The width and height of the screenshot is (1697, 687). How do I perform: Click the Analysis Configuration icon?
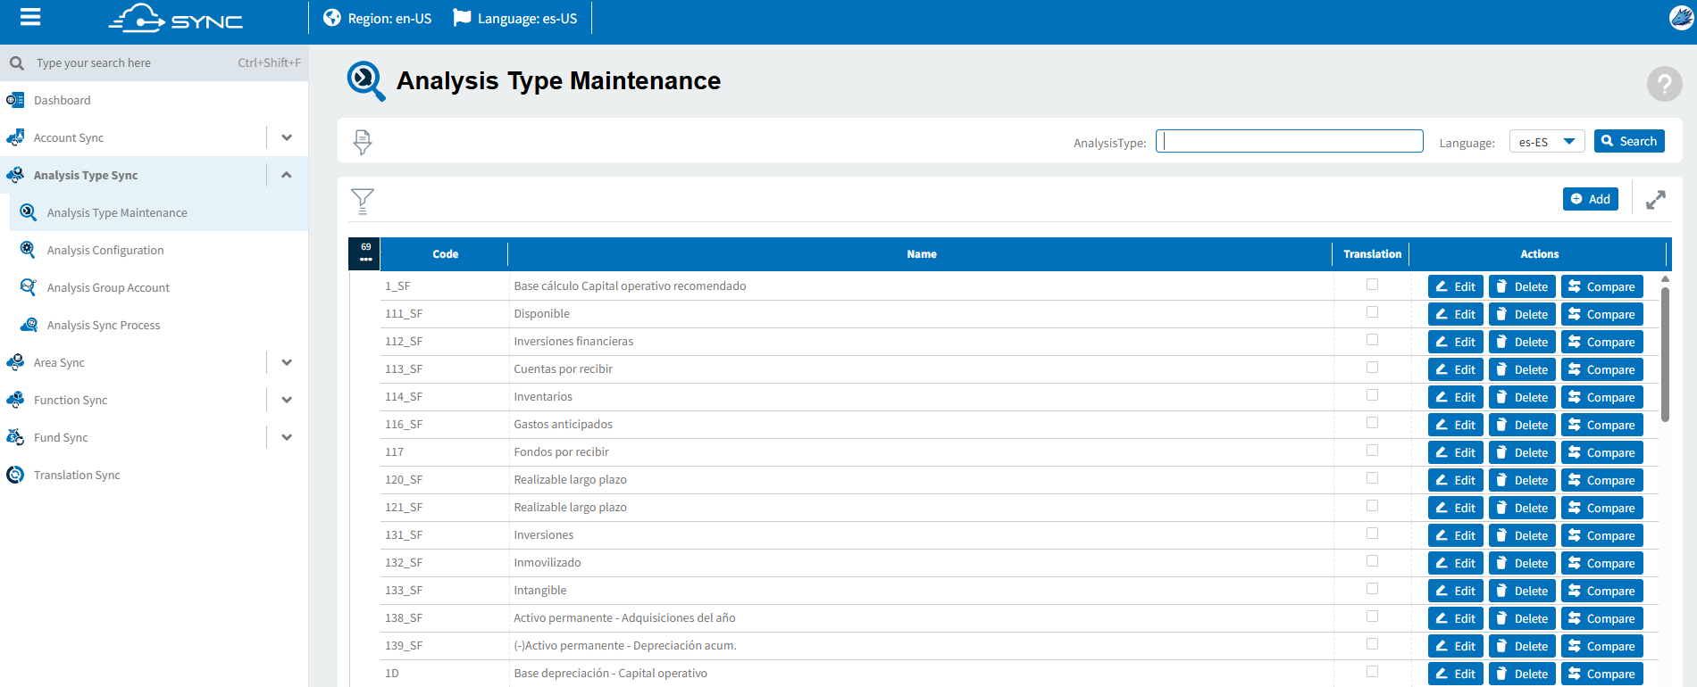pyautogui.click(x=28, y=250)
